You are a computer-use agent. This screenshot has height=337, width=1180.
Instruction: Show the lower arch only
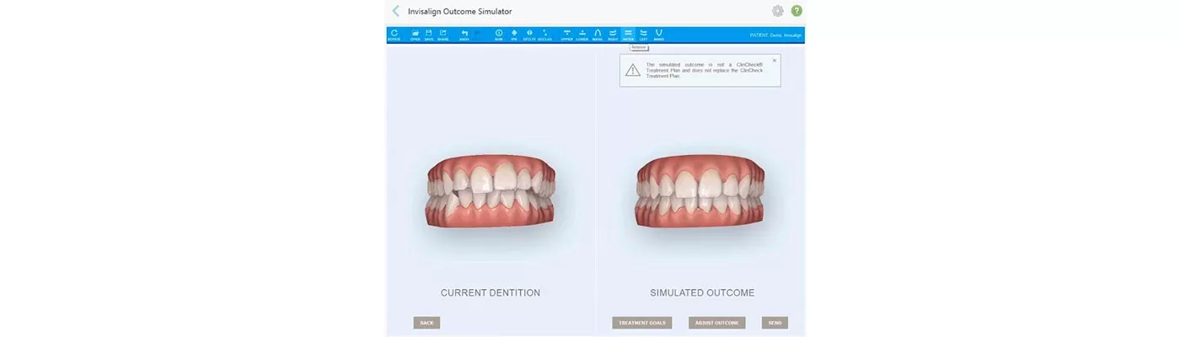[x=582, y=35]
